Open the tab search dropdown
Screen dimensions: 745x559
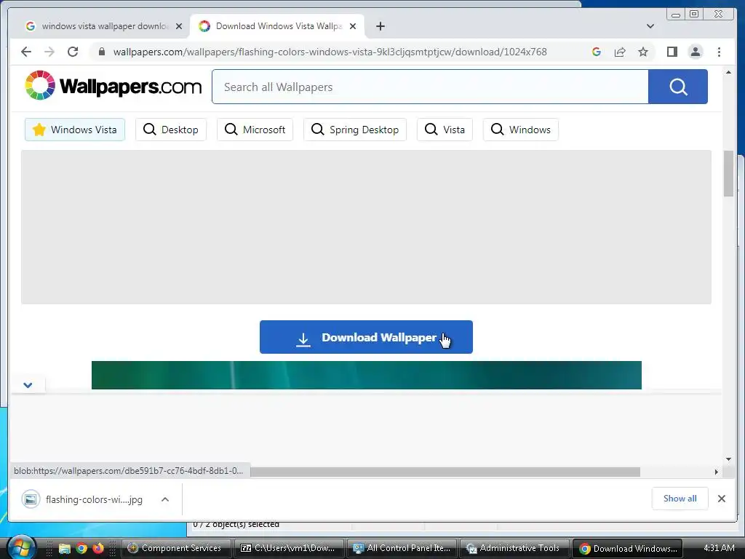pos(650,26)
